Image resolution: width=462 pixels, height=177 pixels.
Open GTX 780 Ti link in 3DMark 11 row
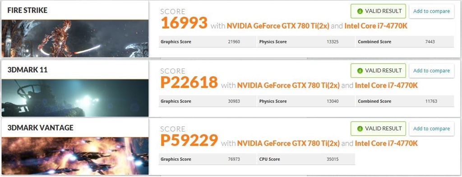[288, 86]
